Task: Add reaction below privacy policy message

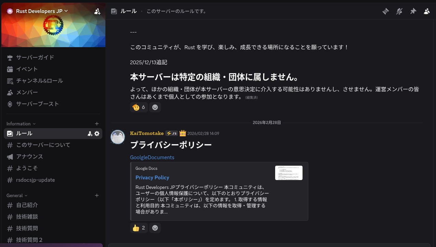Action: (155, 228)
